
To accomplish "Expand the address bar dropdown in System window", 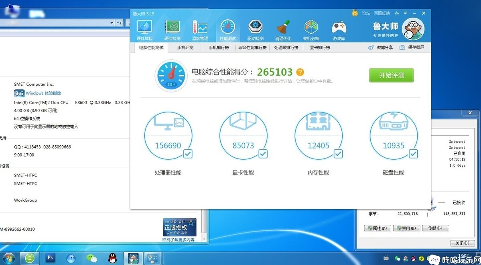I will (112, 23).
